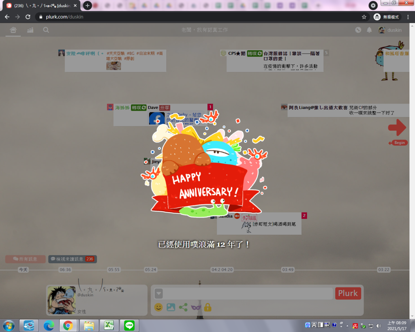Click the response count 2 on Sandia's plurk
Screen dimensions: 415x332
[304, 216]
